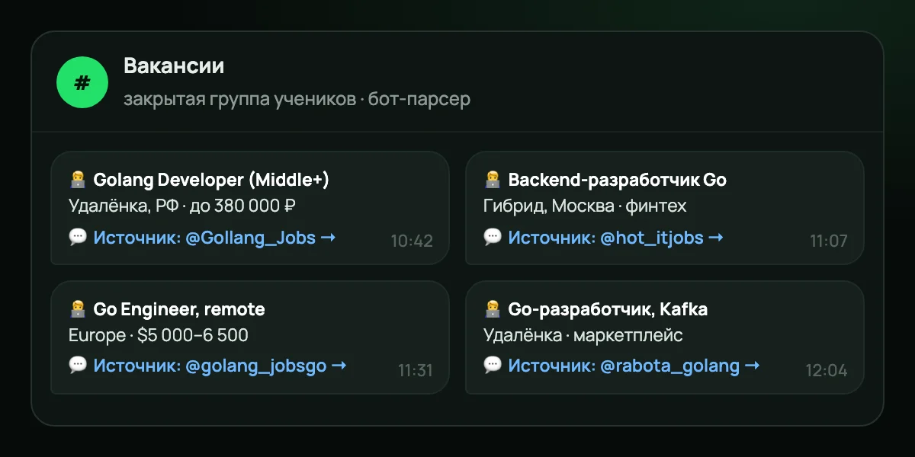915x457 pixels.
Task: Click the speech bubble icon before @golang_jobsgo
Action: pyautogui.click(x=77, y=365)
